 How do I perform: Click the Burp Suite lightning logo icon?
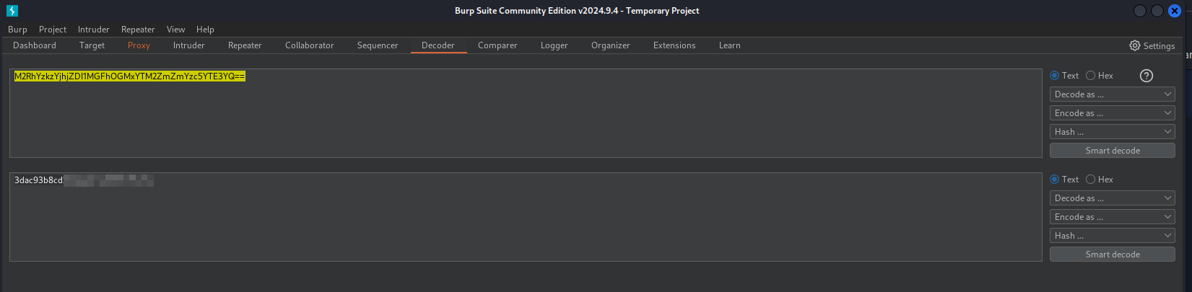point(12,11)
